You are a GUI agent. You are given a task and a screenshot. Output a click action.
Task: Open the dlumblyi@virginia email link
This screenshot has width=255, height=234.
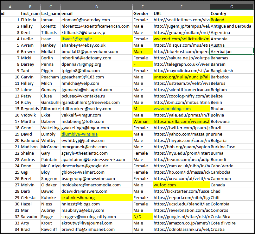(80, 134)
